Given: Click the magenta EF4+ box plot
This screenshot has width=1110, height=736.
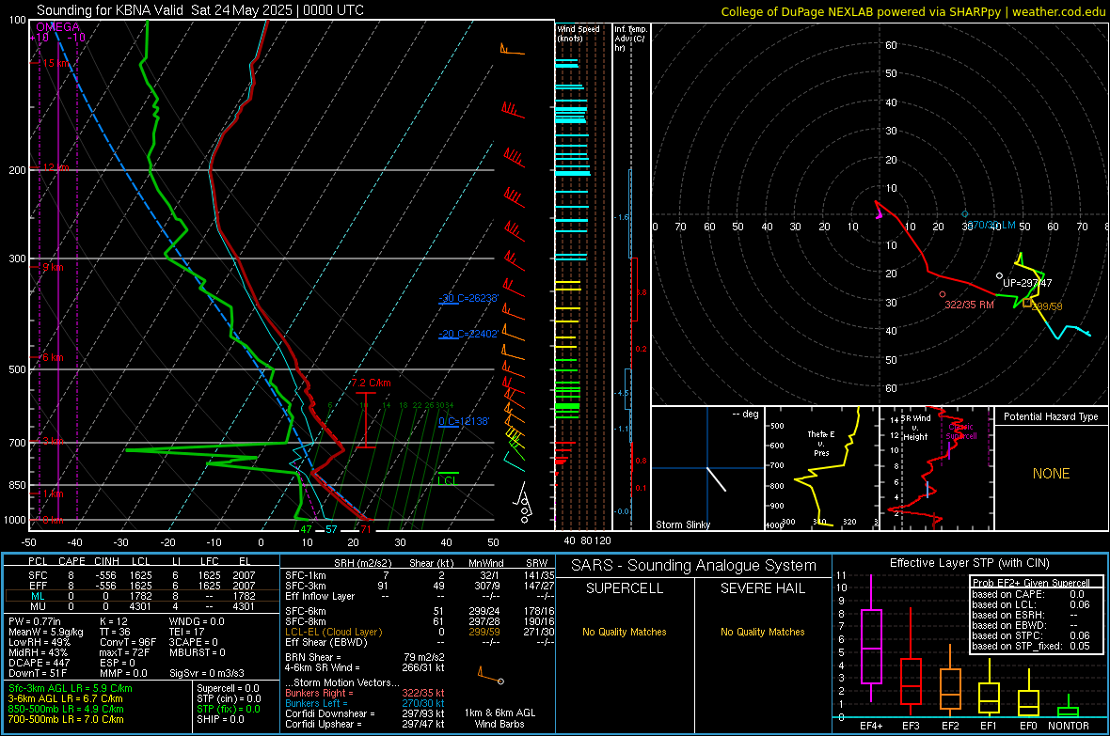Looking at the screenshot, I should pos(871,639).
